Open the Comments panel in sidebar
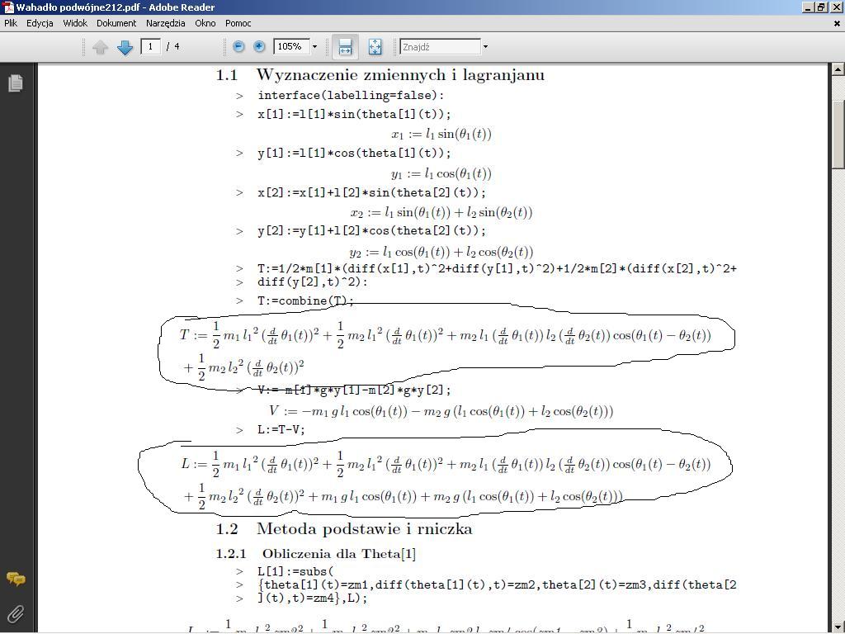Screen dimensions: 845x634 15,579
